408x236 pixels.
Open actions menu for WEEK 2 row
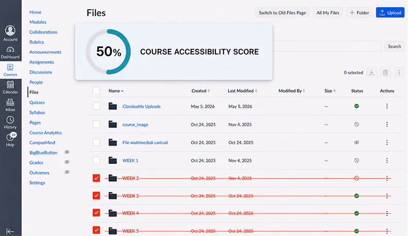point(387,178)
